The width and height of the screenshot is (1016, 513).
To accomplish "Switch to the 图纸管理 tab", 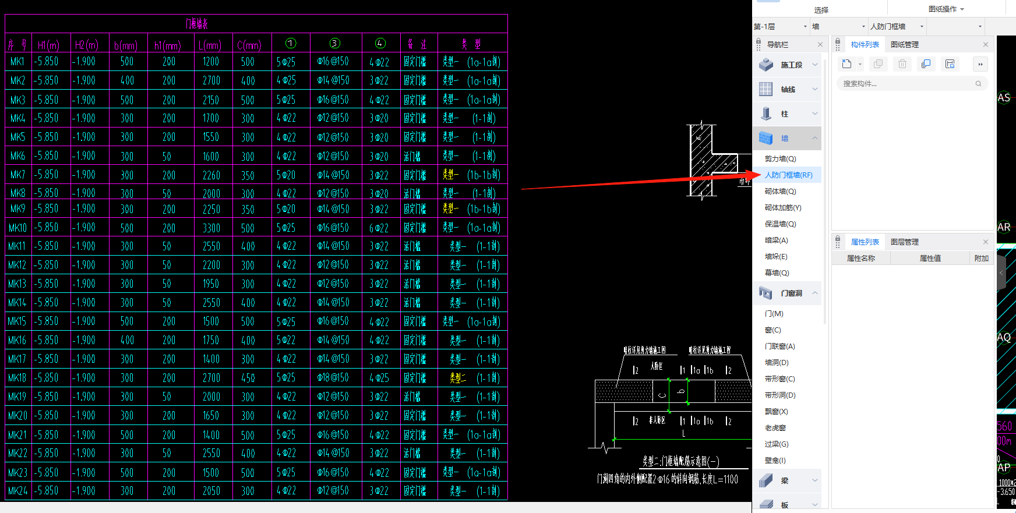I will click(x=905, y=44).
